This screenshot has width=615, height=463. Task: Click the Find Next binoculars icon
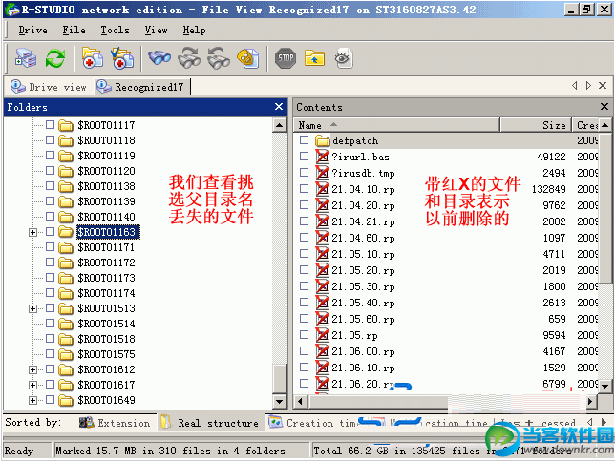189,58
